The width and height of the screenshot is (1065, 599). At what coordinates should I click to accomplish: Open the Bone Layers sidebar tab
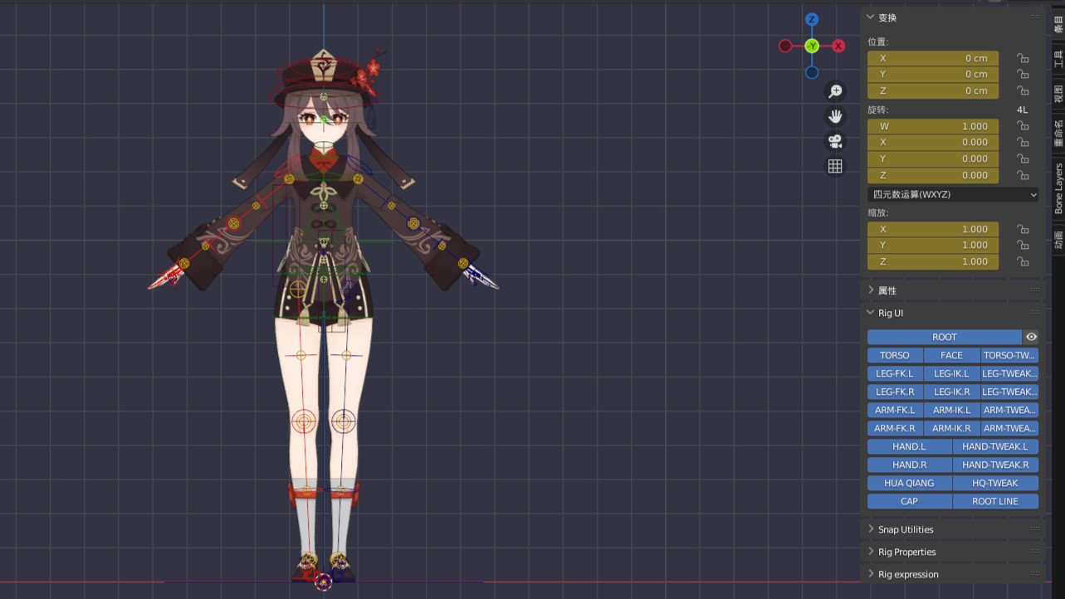(x=1058, y=189)
